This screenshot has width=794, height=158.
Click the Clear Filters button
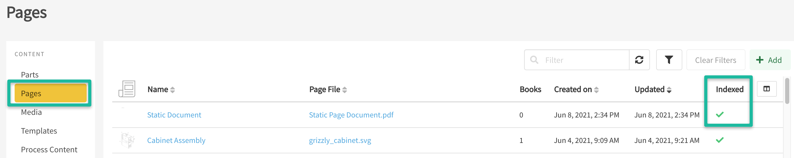tap(715, 60)
